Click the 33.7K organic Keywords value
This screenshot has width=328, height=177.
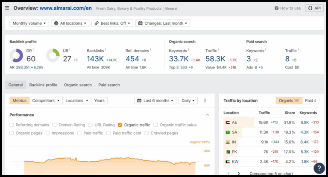click(x=179, y=59)
